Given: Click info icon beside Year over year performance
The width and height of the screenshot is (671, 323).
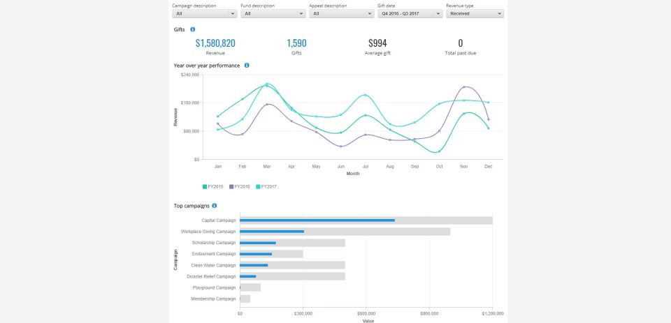Looking at the screenshot, I should coord(247,66).
